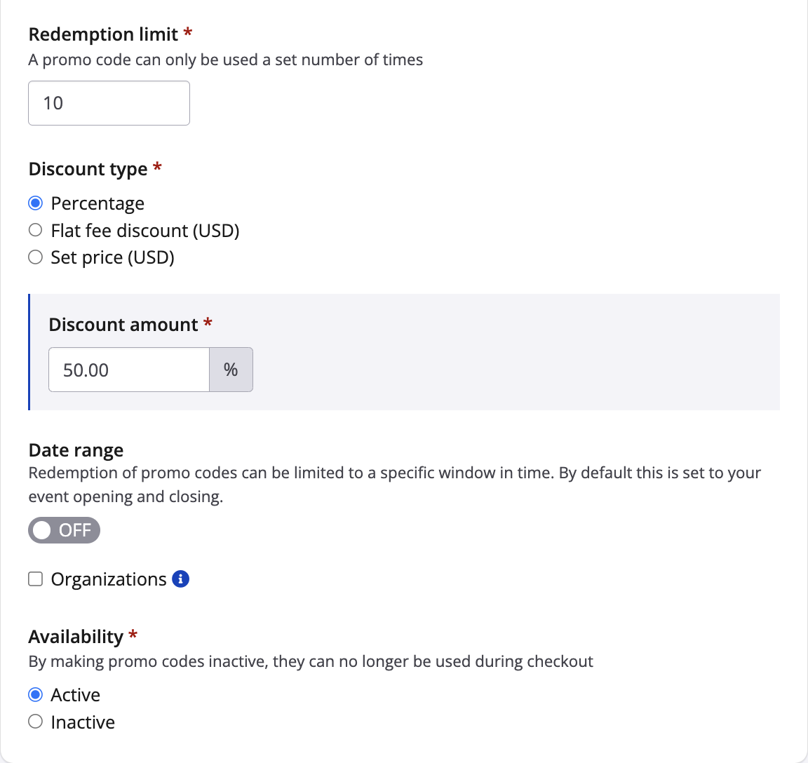The width and height of the screenshot is (808, 763).
Task: Click the Discount amount heading label
Action: [123, 325]
